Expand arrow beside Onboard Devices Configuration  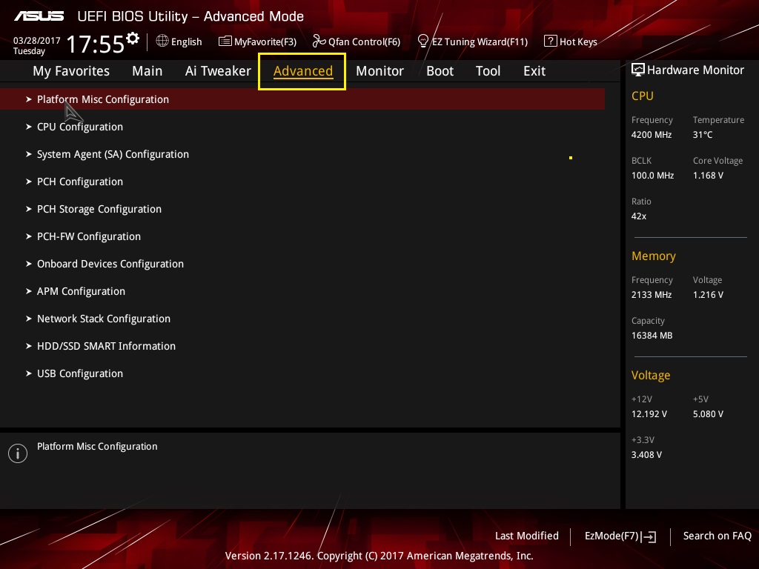click(x=29, y=264)
